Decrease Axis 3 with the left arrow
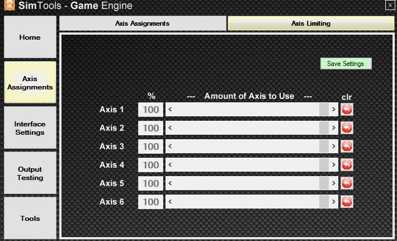The height and width of the screenshot is (241, 397). tap(170, 147)
